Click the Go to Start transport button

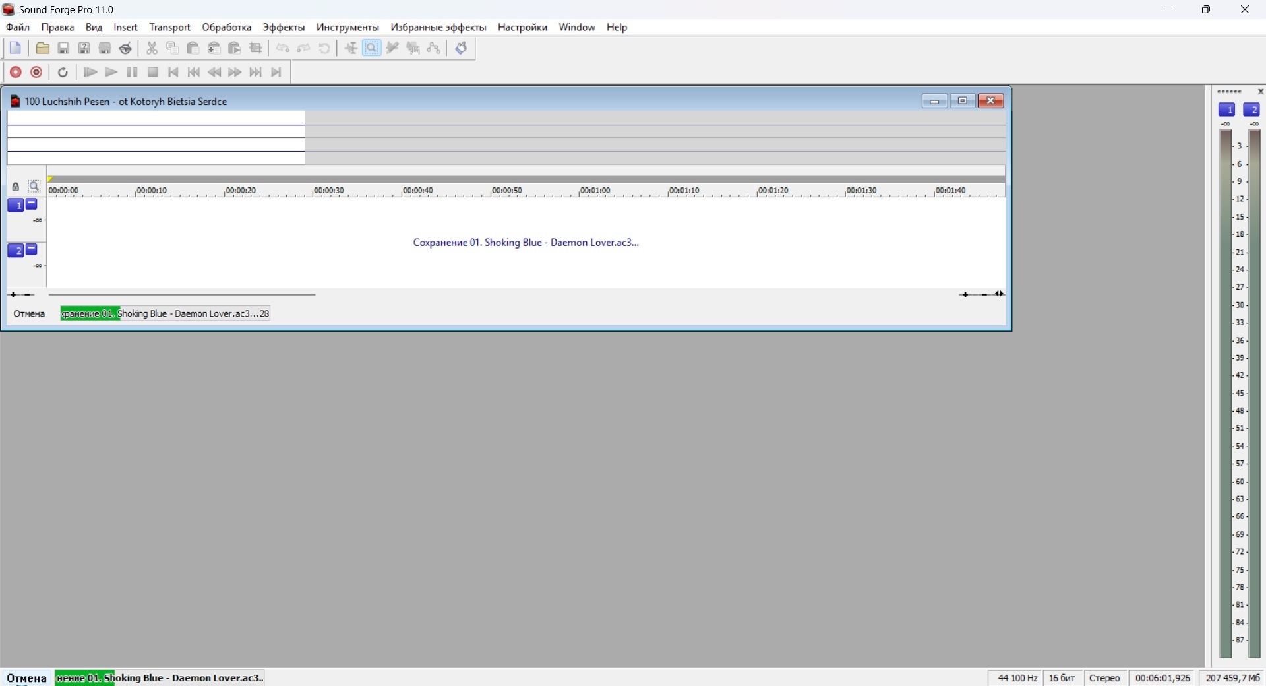point(173,73)
